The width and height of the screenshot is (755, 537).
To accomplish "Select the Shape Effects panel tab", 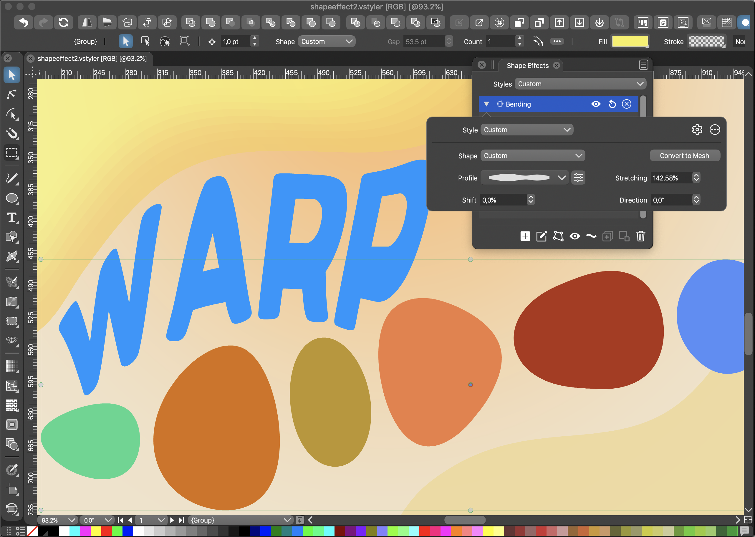I will pos(527,65).
